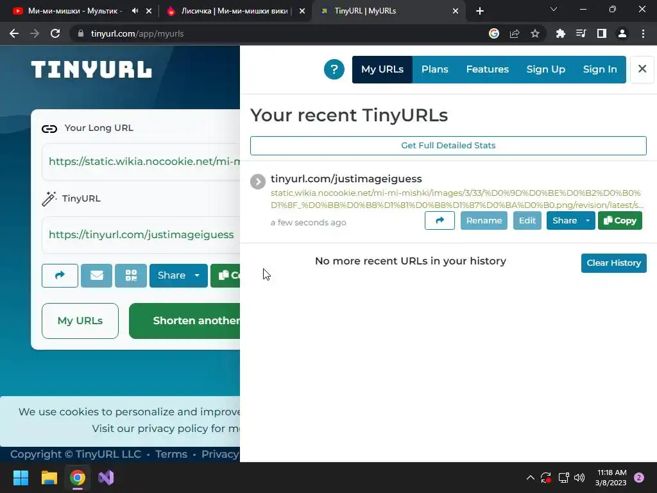Image resolution: width=657 pixels, height=493 pixels.
Task: Click the green copy button in left card
Action: tap(225, 275)
